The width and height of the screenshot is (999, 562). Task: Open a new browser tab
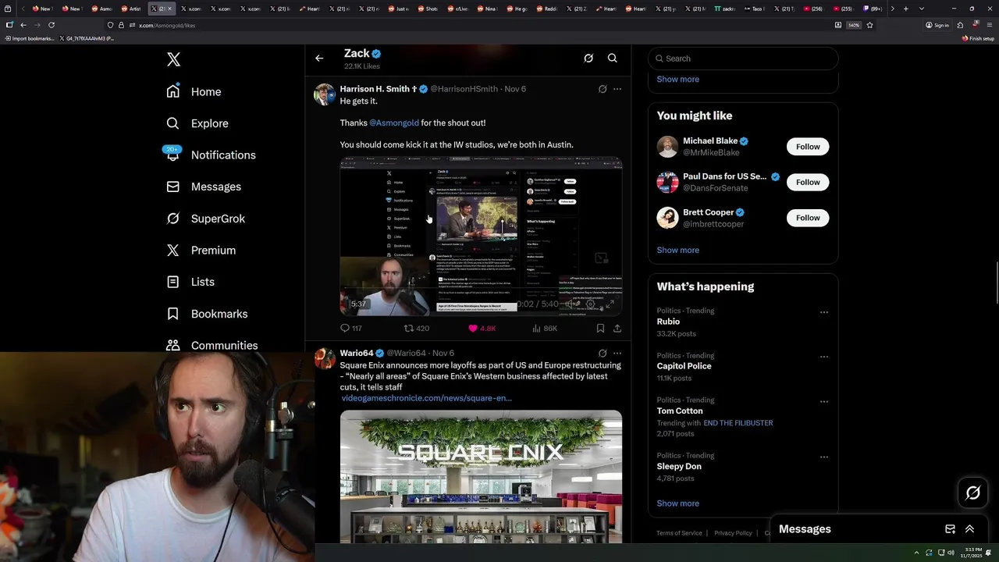pyautogui.click(x=905, y=9)
